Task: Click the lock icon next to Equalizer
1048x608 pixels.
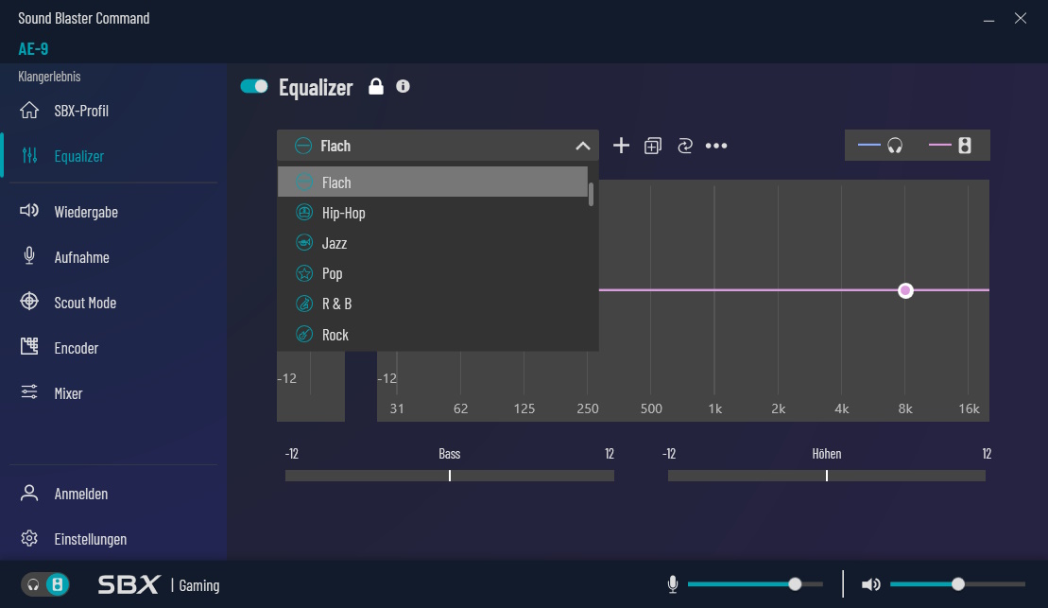Action: [x=375, y=86]
